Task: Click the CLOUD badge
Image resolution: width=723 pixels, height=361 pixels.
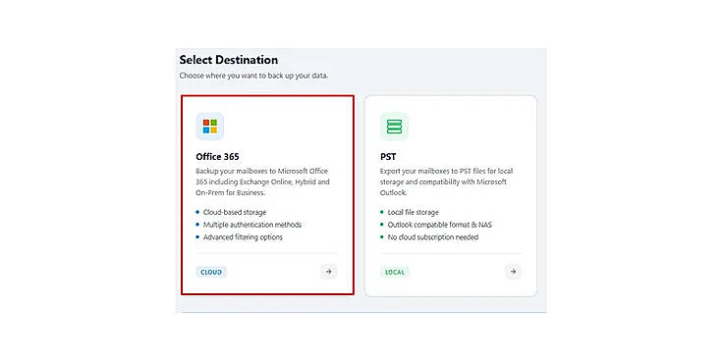Action: [211, 272]
